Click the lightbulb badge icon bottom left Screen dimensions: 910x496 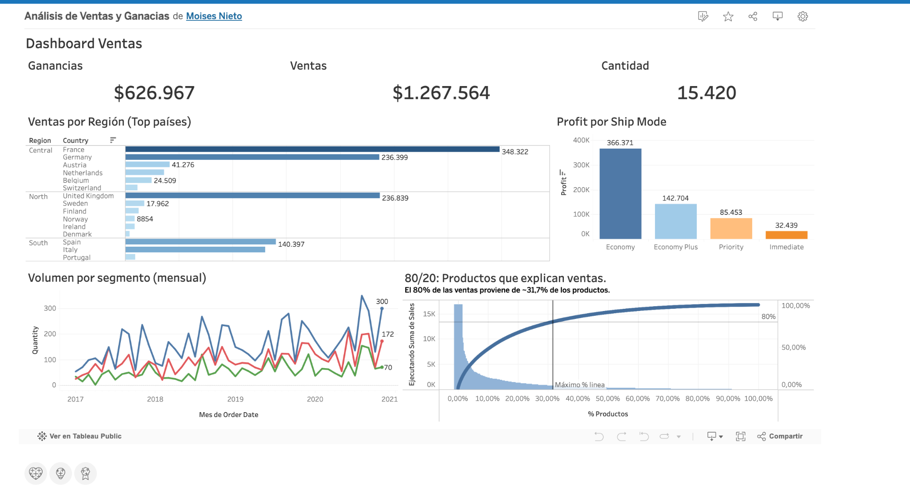click(x=61, y=473)
